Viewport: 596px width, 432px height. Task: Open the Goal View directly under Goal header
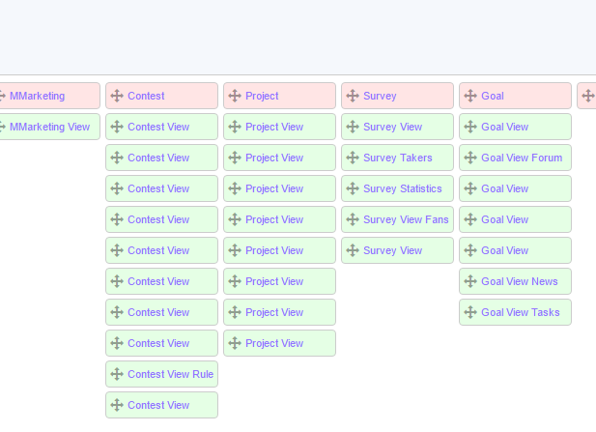[504, 127]
